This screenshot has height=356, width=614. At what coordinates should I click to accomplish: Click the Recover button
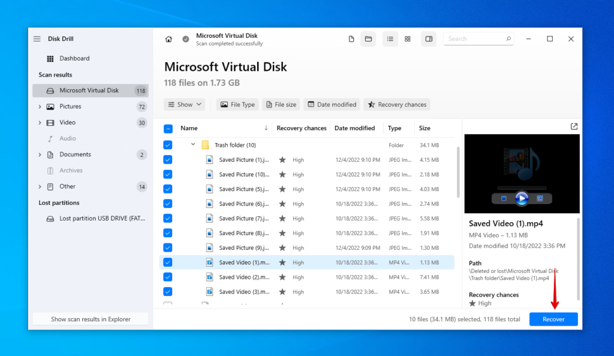(553, 319)
